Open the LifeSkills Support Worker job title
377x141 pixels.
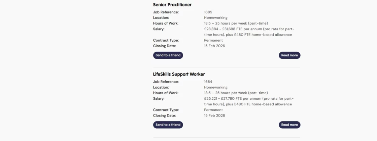click(x=179, y=74)
